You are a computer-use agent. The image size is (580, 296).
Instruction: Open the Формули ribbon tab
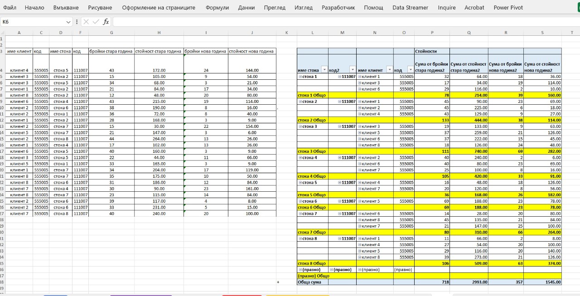tap(217, 8)
